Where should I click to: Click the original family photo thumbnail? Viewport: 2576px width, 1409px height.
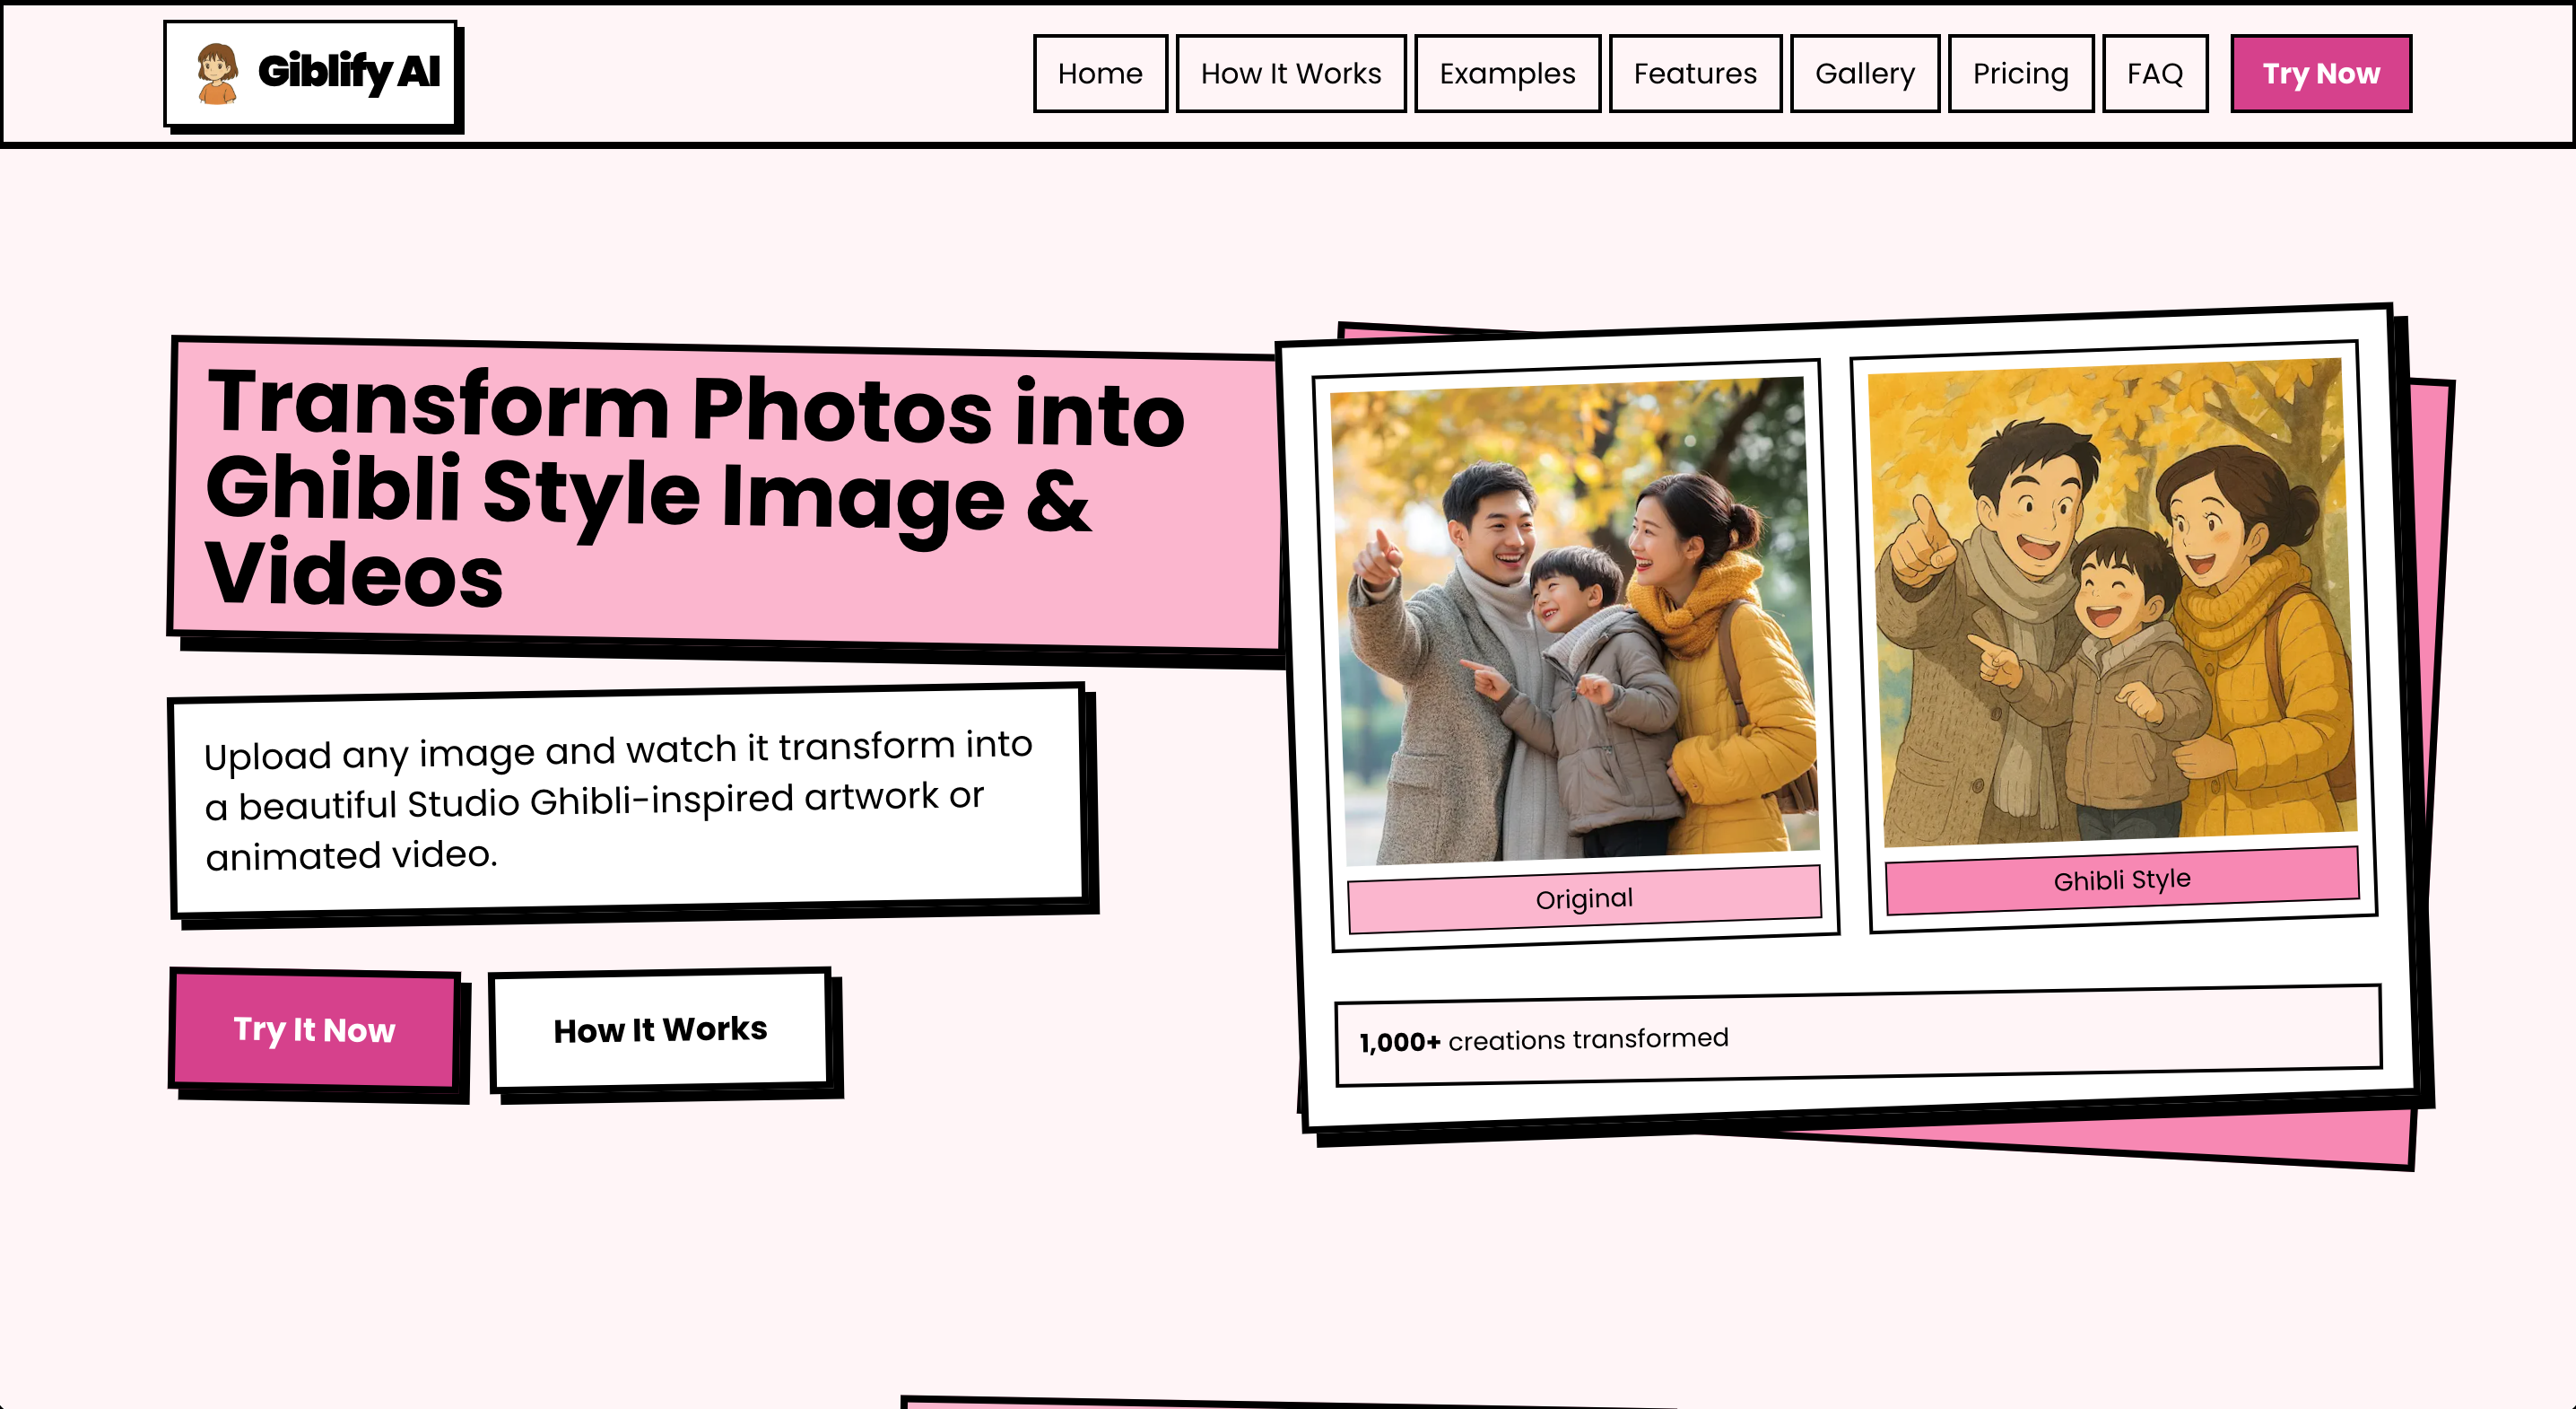tap(1576, 620)
